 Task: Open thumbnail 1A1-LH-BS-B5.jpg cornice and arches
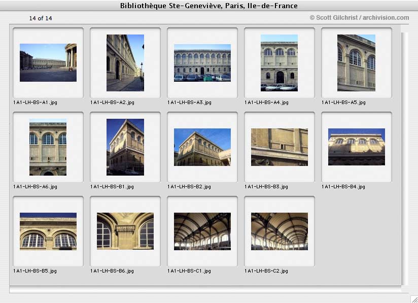[48, 231]
